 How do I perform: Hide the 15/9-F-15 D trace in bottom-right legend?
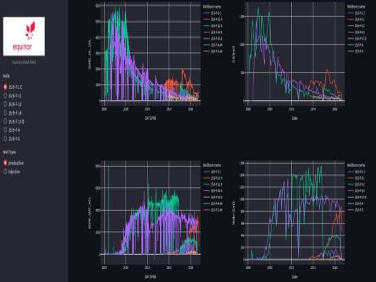[x=350, y=197]
